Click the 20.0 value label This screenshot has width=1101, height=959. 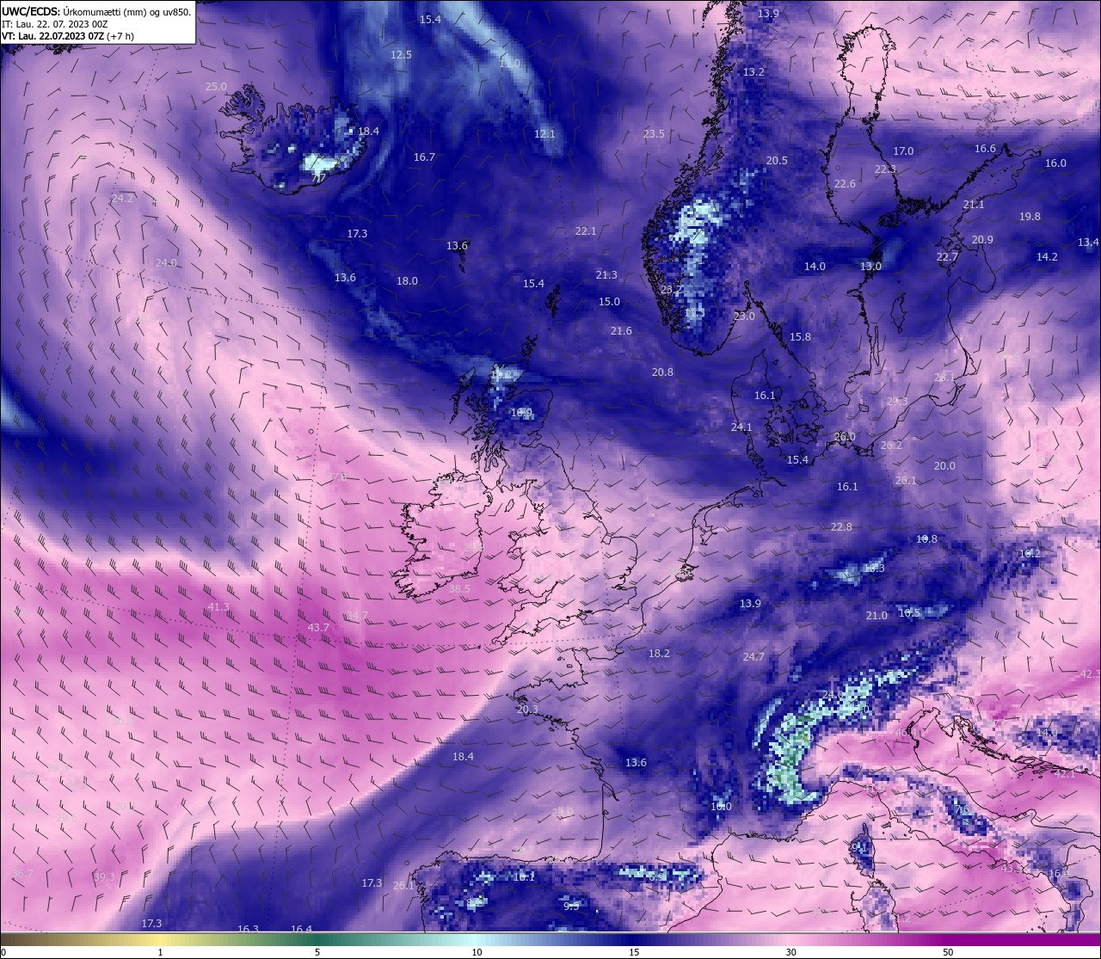[944, 466]
